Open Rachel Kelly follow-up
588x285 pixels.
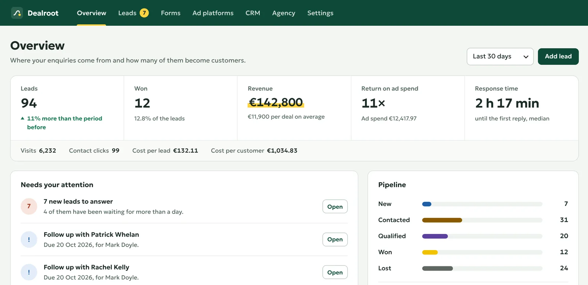(335, 272)
